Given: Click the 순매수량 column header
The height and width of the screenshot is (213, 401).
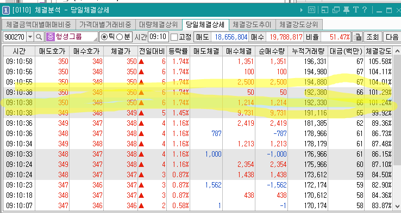Looking at the screenshot, I should [271, 51].
